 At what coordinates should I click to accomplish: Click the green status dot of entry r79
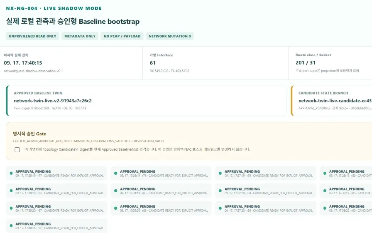pyautogui.click(x=220, y=174)
